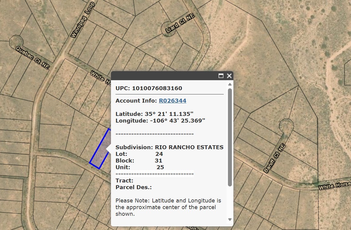The image size is (351, 230).
Task: Click the Banff Ct NE cul-de-sac circle
Action: pyautogui.click(x=286, y=125)
